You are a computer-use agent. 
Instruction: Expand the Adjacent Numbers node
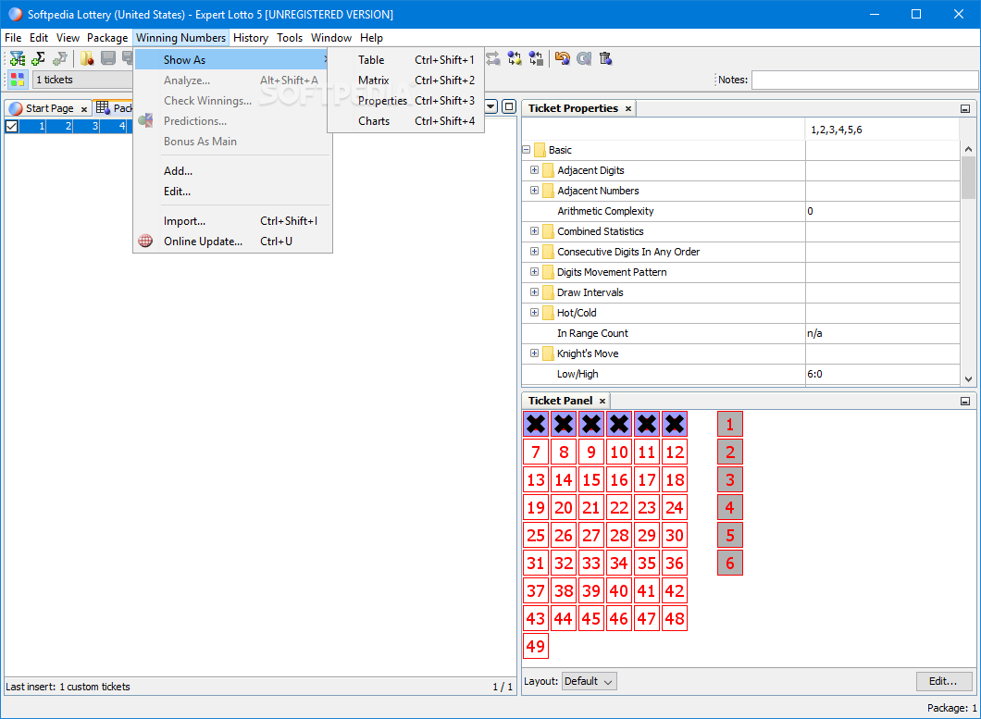click(x=534, y=191)
